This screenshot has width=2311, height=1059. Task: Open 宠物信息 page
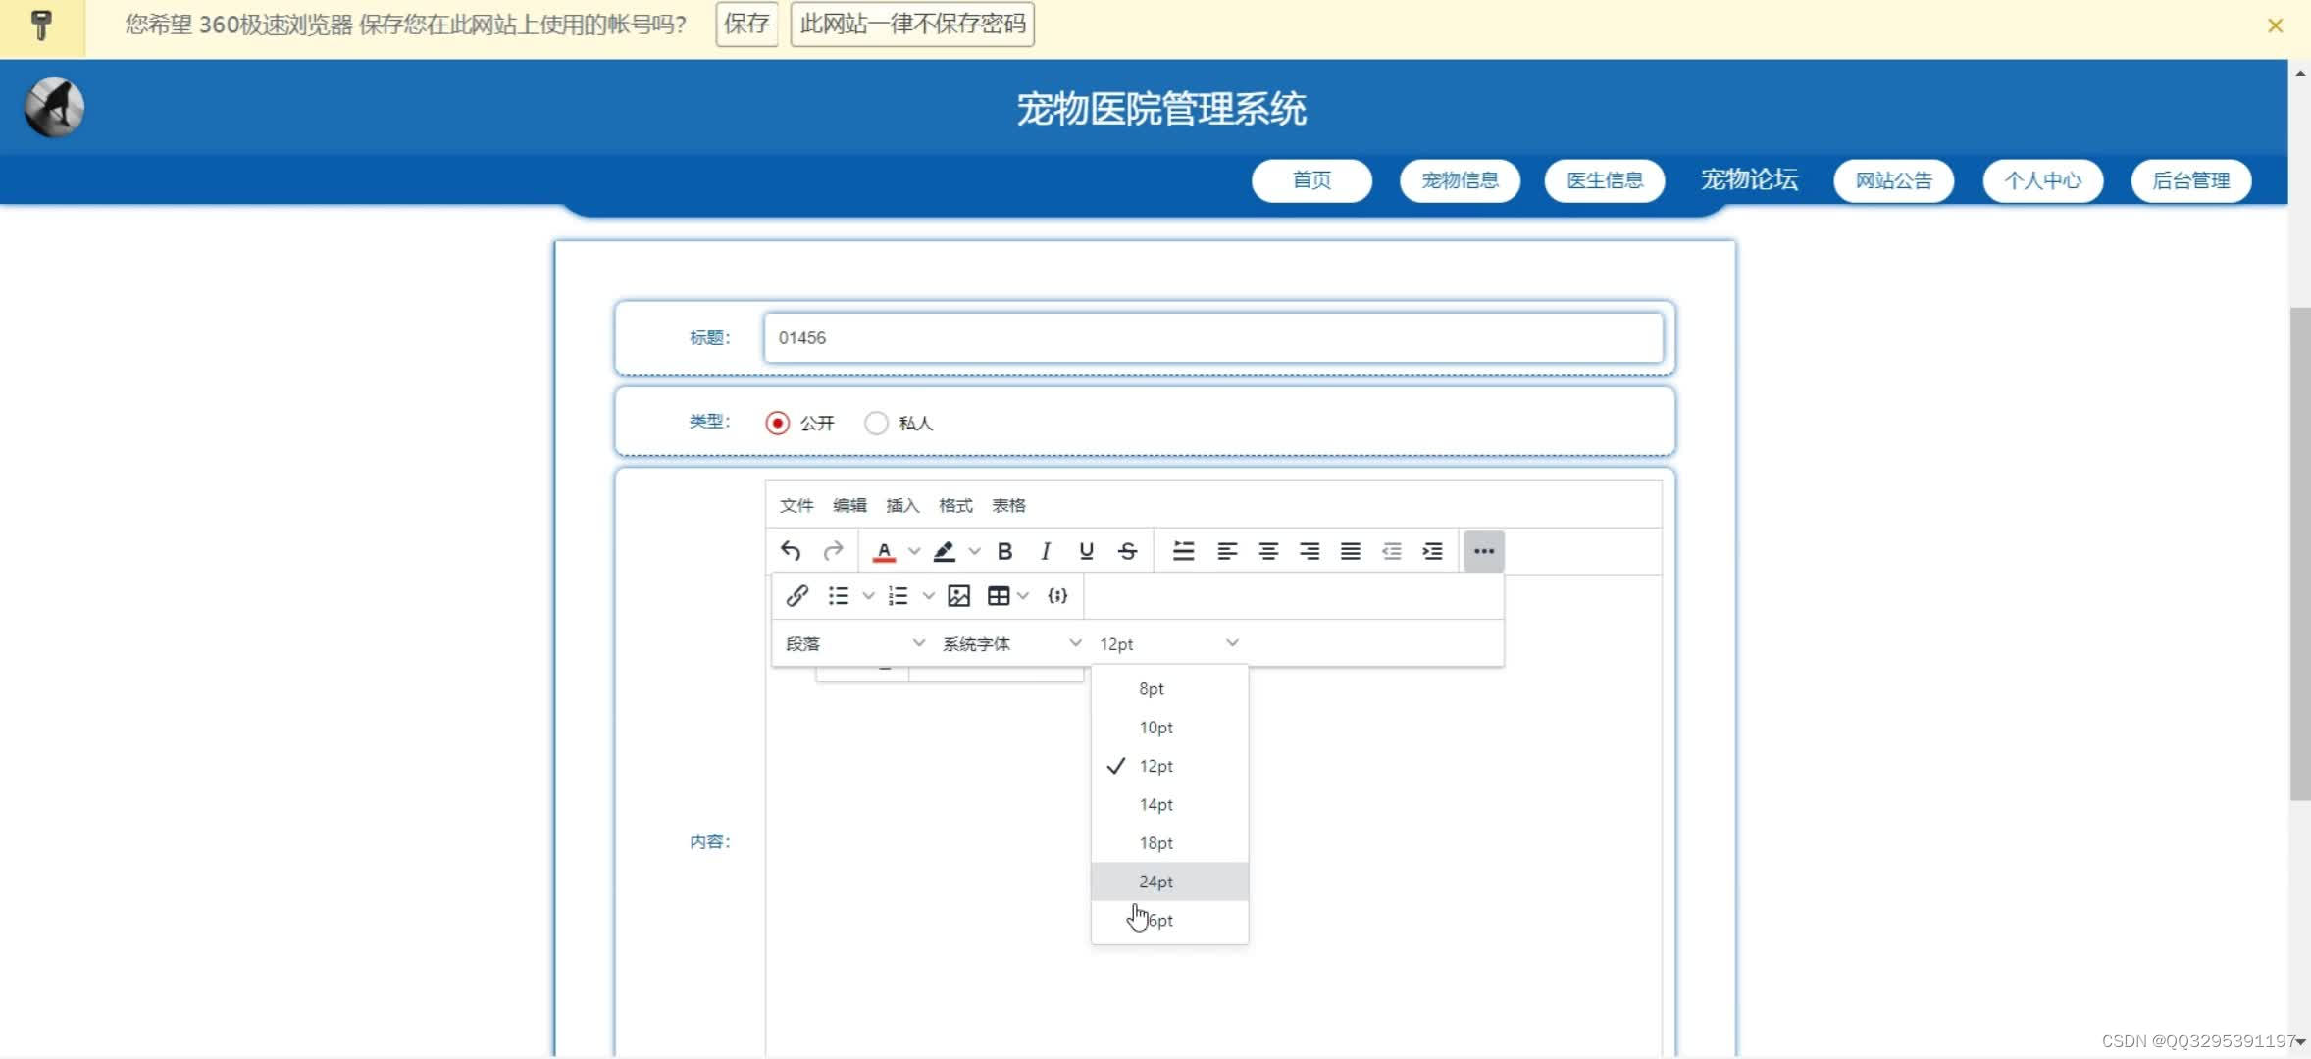click(x=1460, y=180)
